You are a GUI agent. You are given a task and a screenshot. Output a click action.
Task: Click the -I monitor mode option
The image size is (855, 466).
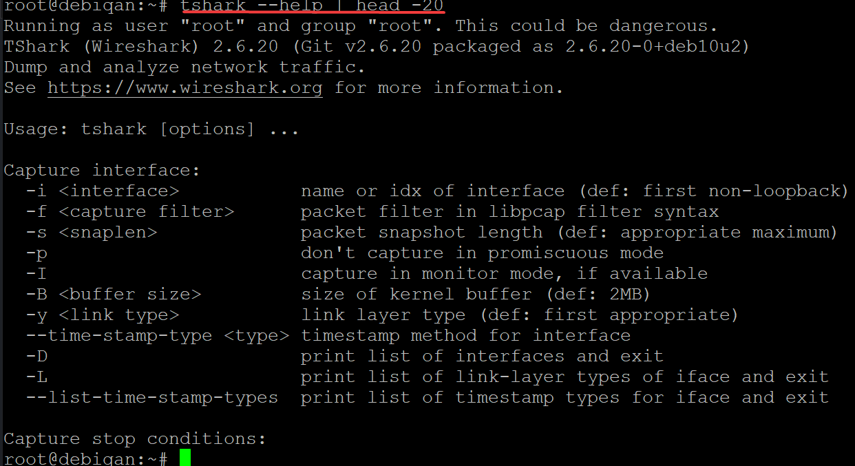36,273
